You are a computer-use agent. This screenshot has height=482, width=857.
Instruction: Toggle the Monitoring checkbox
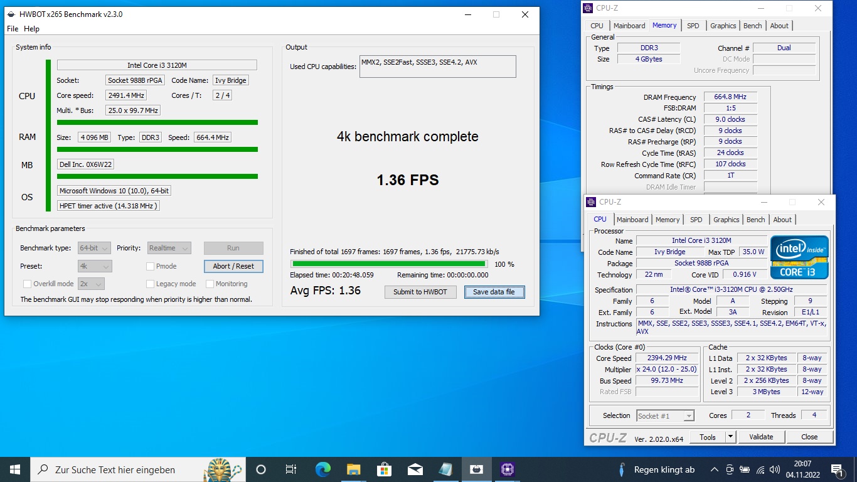tap(210, 284)
